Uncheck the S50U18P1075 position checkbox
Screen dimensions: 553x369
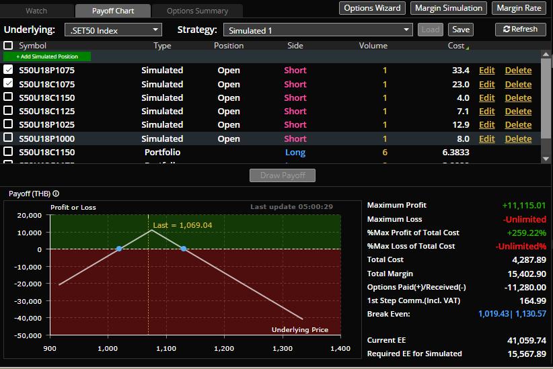[8, 70]
